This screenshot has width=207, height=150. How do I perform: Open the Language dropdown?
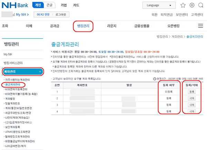click(159, 5)
